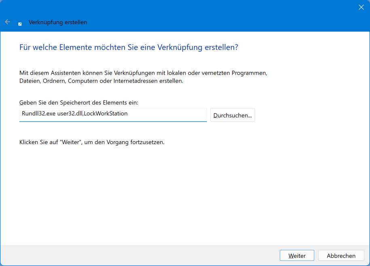Click the empty white area of the dialog

pos(182,194)
